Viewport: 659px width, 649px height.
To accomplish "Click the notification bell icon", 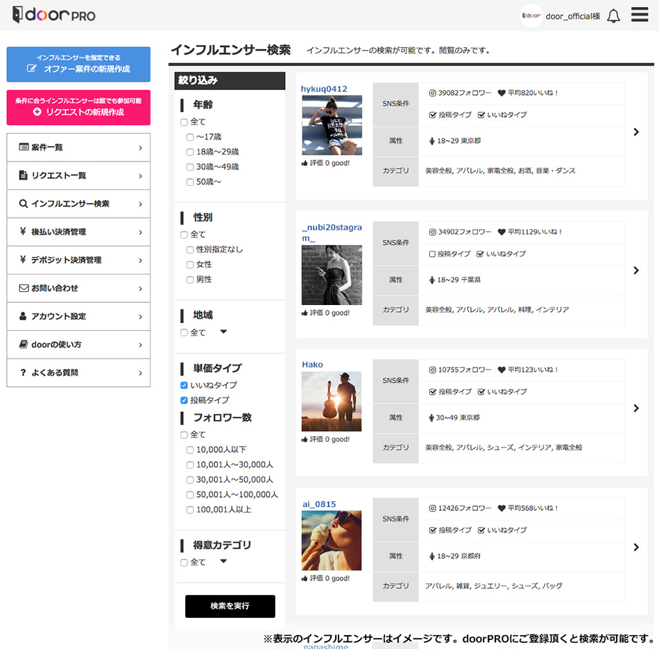I will (613, 16).
